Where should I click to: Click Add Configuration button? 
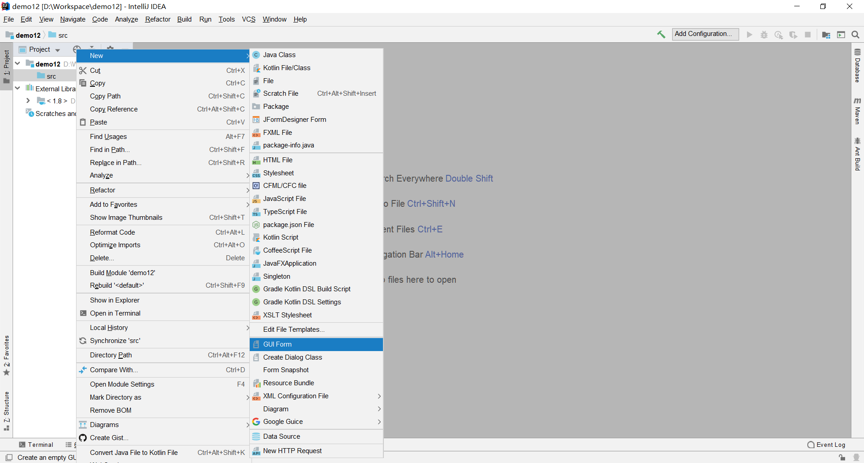(x=705, y=34)
